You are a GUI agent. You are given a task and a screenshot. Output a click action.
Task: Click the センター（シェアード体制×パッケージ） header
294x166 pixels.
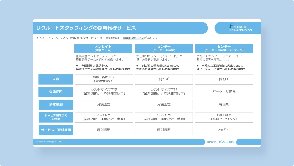tap(224, 48)
